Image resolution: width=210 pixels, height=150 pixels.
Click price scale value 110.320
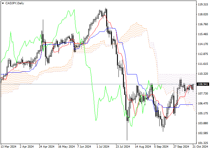203,74
